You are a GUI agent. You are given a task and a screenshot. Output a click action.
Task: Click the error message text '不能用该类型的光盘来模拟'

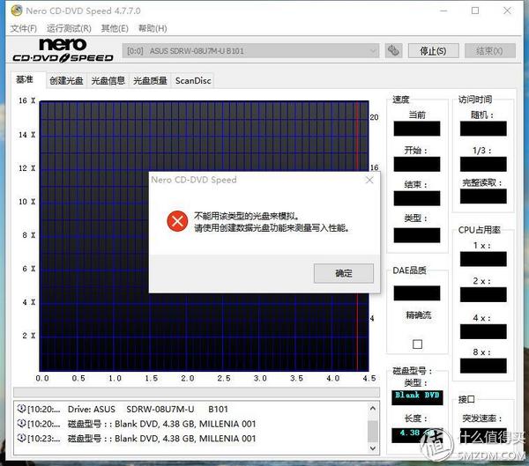pyautogui.click(x=247, y=216)
